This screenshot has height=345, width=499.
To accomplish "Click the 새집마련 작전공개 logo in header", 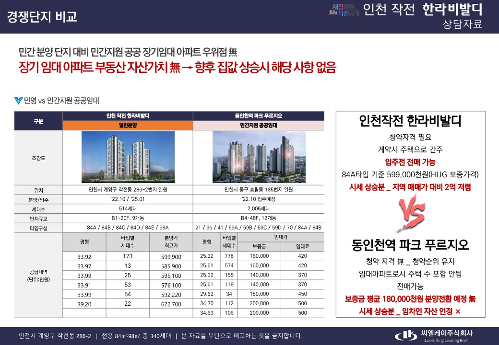I will tap(344, 10).
